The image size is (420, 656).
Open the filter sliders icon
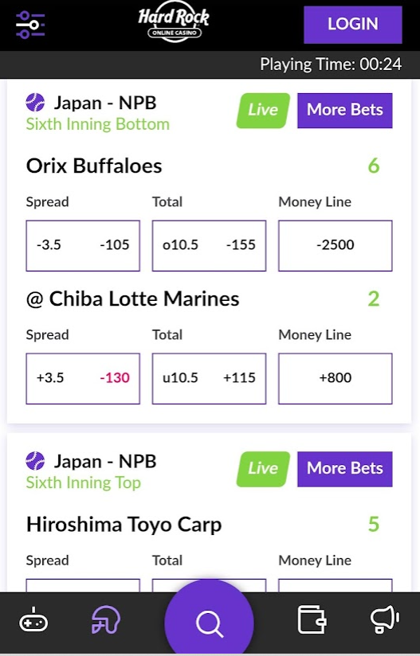(x=30, y=25)
